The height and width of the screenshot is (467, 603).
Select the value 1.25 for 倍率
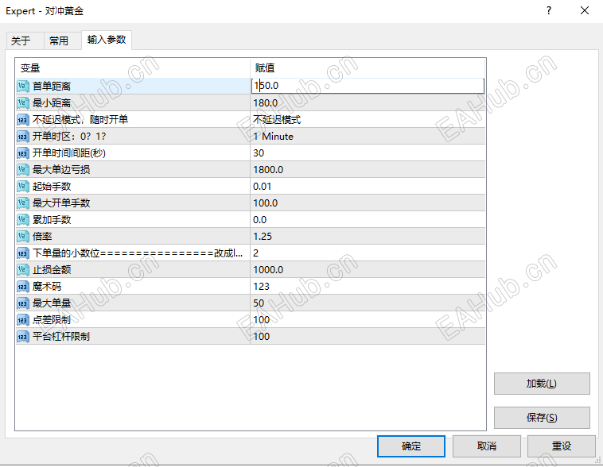click(x=263, y=237)
